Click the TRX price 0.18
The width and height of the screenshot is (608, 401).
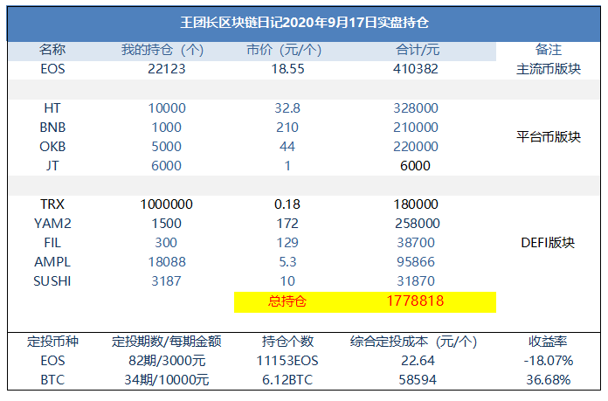tap(287, 204)
